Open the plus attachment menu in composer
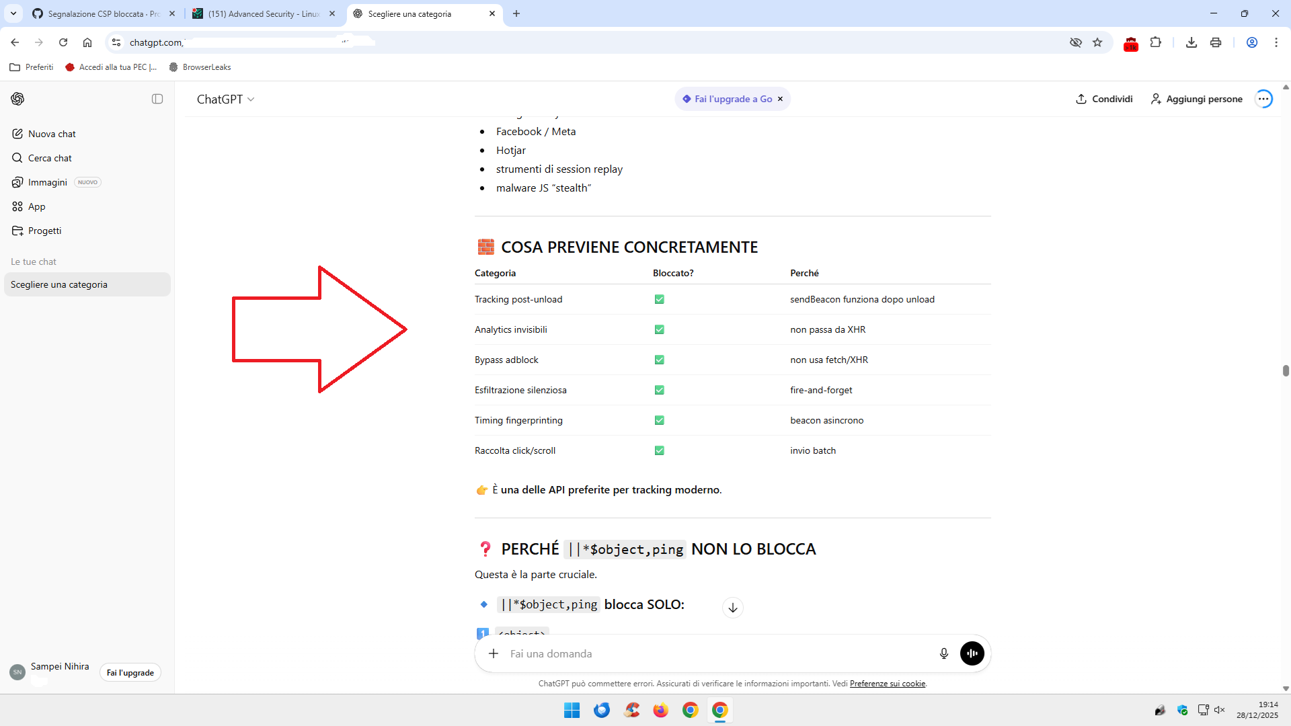Image resolution: width=1291 pixels, height=726 pixels. pyautogui.click(x=494, y=653)
